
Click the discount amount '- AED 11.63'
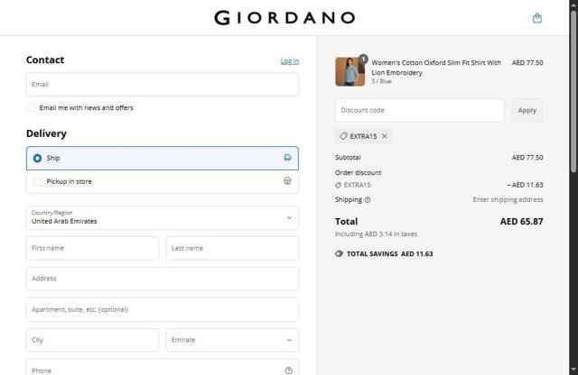(525, 185)
